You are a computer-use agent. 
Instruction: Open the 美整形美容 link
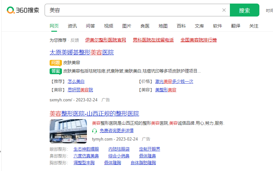[166, 90]
